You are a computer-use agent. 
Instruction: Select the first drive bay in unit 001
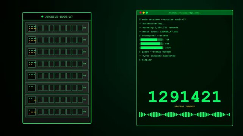40,28
